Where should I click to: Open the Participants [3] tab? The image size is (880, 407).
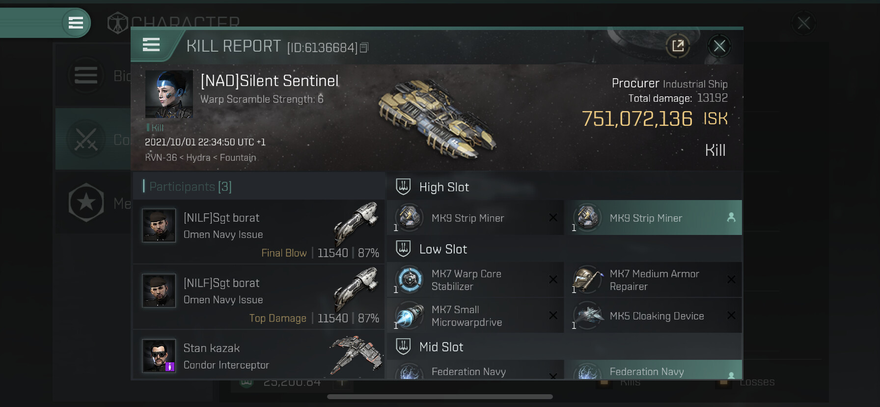[190, 187]
